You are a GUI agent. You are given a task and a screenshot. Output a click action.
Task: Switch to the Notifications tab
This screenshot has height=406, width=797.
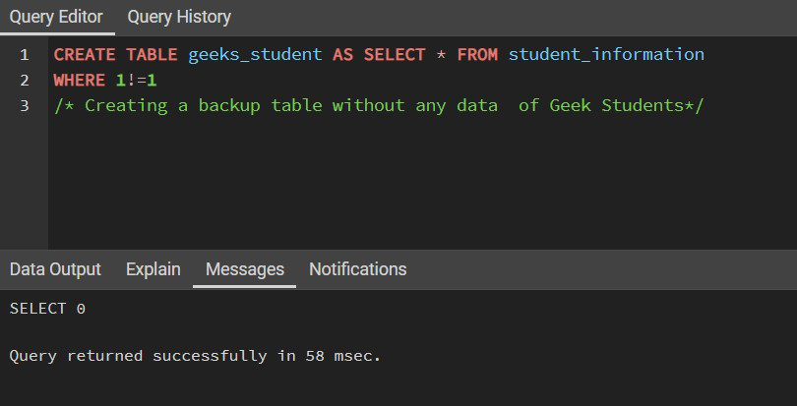[357, 269]
